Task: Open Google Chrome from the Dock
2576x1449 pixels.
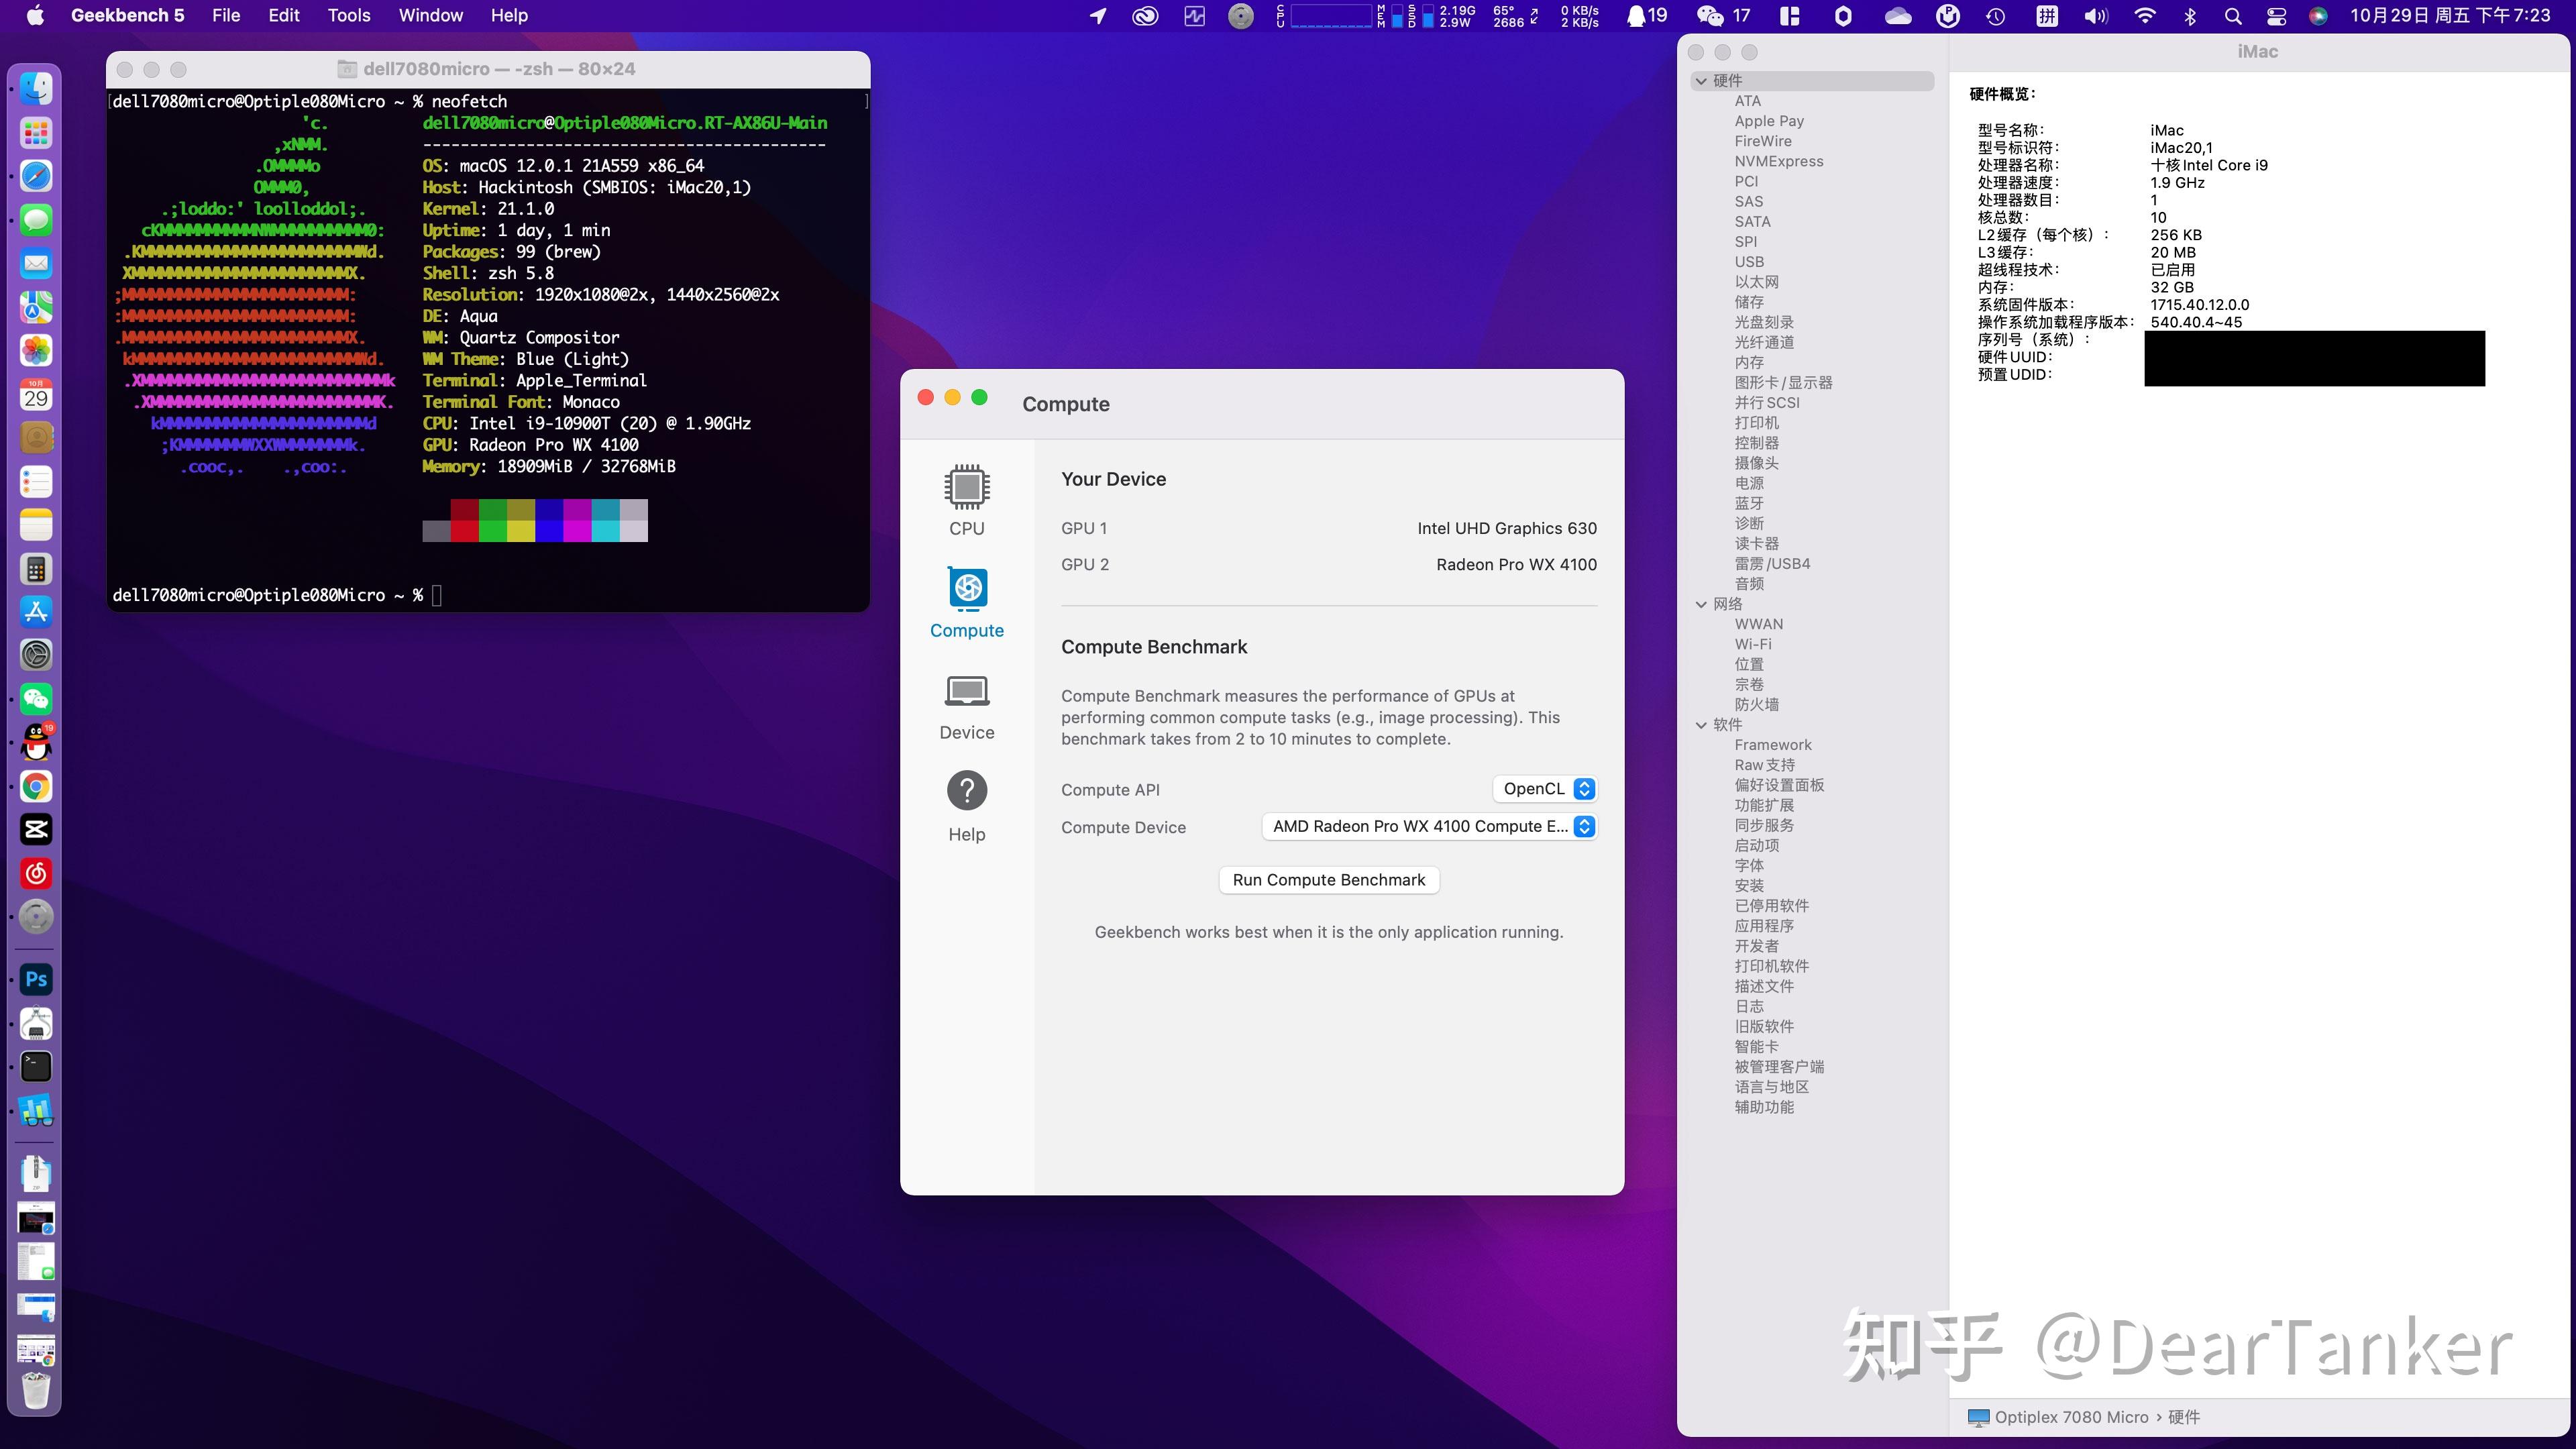Action: 36,787
